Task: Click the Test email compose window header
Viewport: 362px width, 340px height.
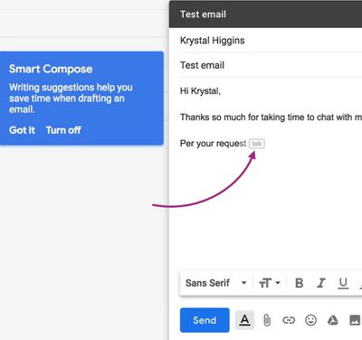Action: point(265,14)
